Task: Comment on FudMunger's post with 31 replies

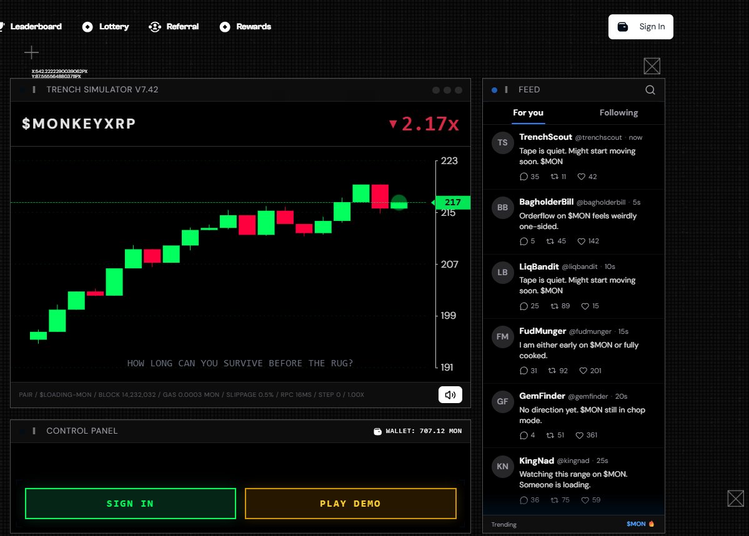Action: [528, 371]
